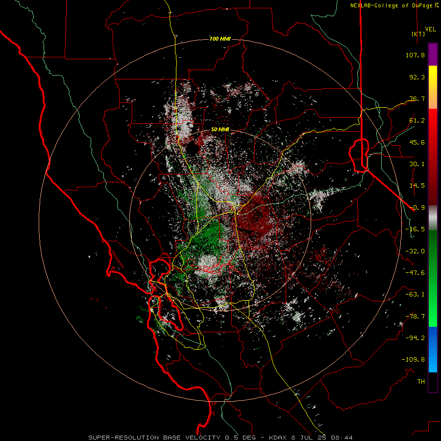Click the 8 JUL 25 date text
This screenshot has height=441, width=441.
(309, 438)
